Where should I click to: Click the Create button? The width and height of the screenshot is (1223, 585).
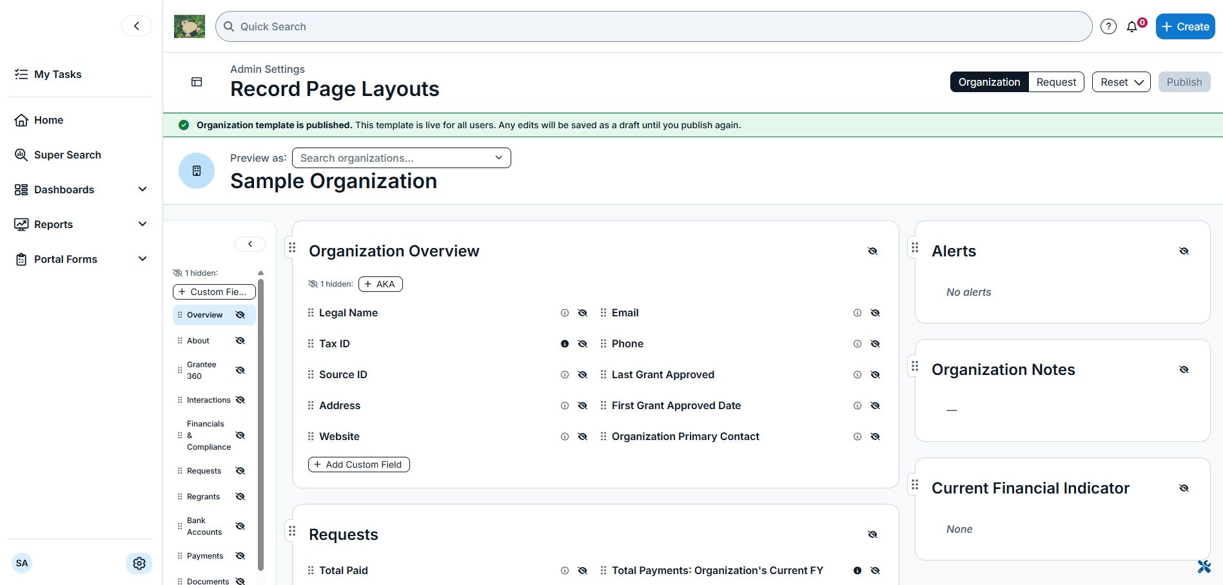coord(1185,26)
